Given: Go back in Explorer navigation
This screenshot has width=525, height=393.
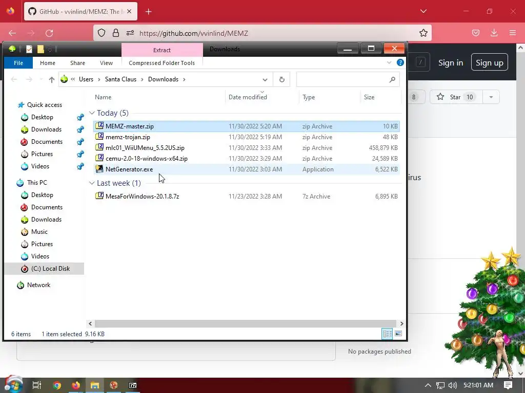Looking at the screenshot, I should pos(14,79).
